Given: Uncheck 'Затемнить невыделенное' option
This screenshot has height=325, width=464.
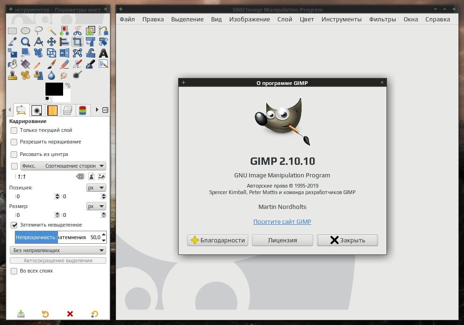Looking at the screenshot, I should pyautogui.click(x=14, y=225).
